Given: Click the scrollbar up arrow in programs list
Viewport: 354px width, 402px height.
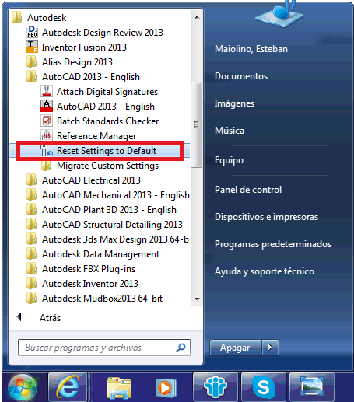Looking at the screenshot, I should point(197,17).
